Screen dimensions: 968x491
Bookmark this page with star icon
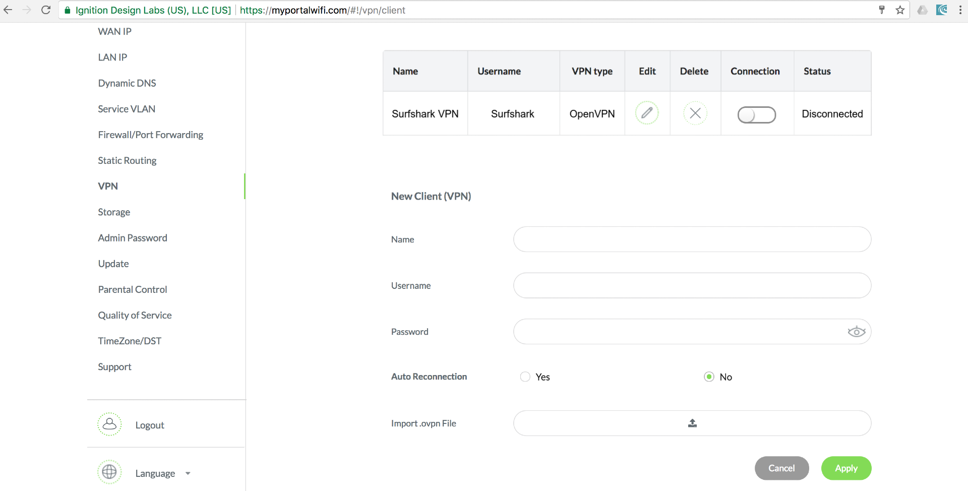point(900,10)
